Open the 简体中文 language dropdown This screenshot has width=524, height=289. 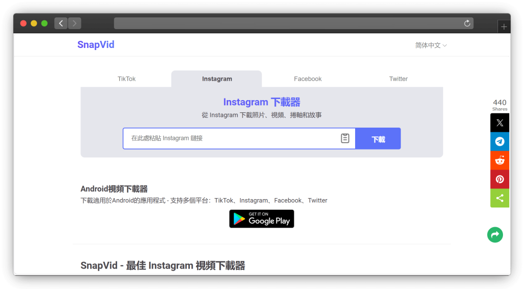tap(431, 45)
